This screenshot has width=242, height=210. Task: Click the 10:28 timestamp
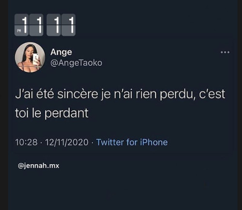(x=26, y=142)
